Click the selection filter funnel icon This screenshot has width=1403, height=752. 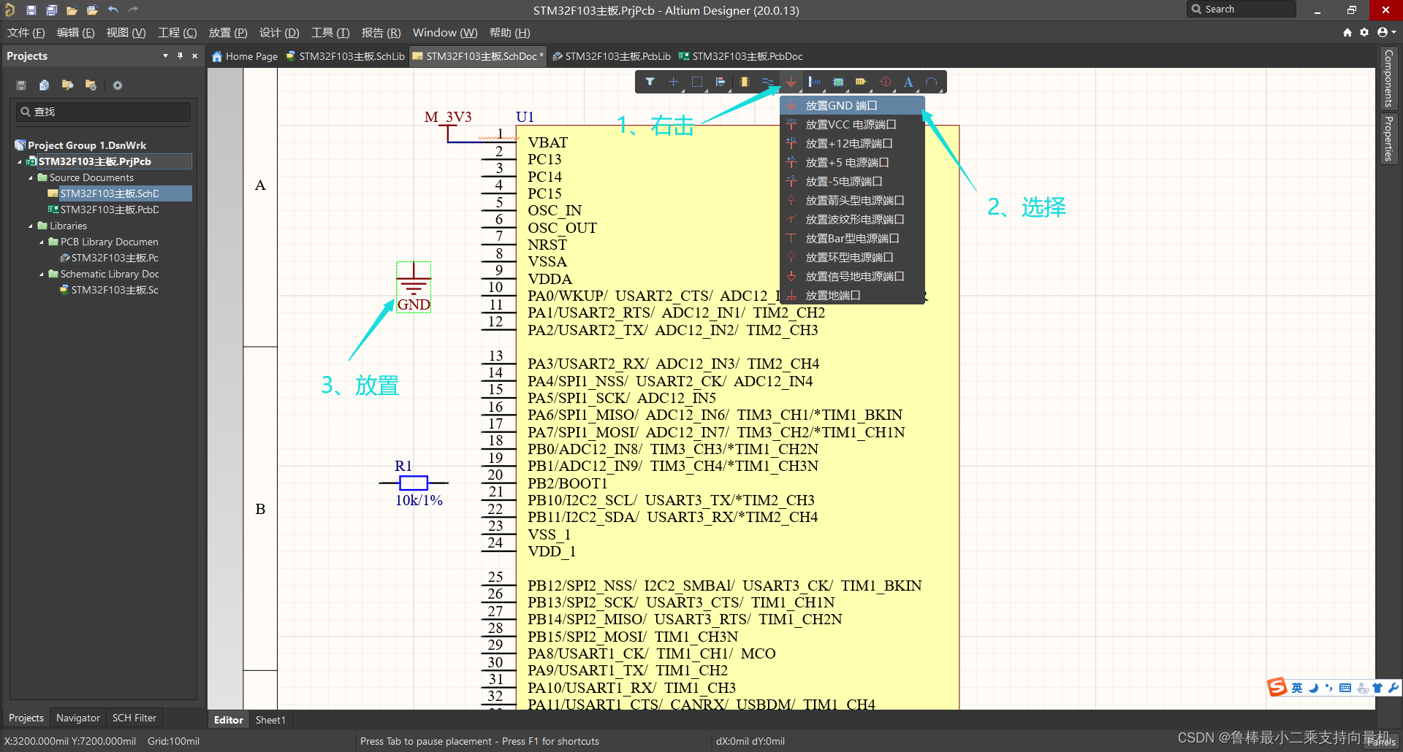pos(650,82)
